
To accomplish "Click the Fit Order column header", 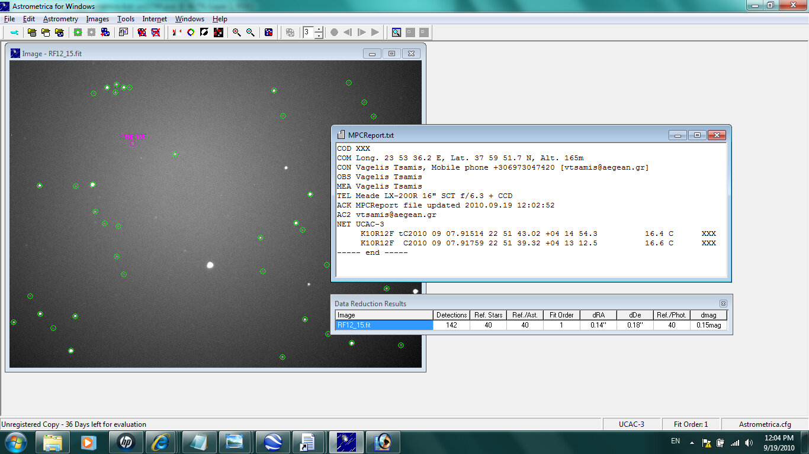I will pos(562,315).
